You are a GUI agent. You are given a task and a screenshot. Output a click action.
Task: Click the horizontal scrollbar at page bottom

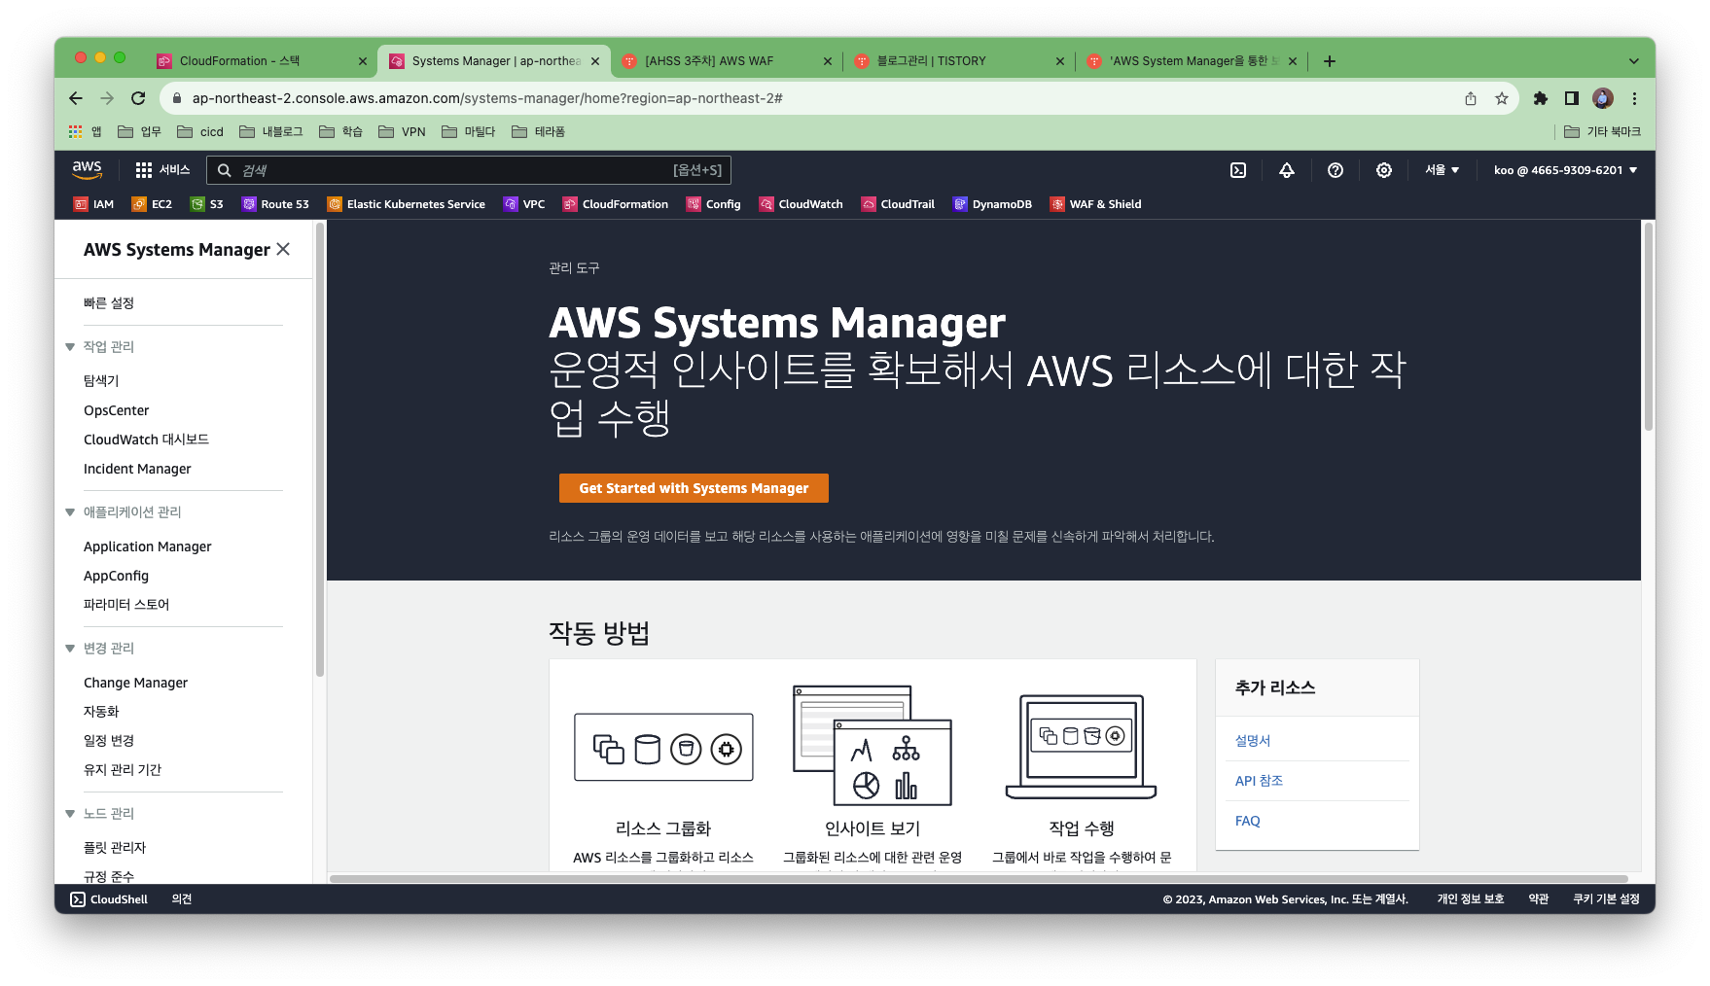point(979,878)
